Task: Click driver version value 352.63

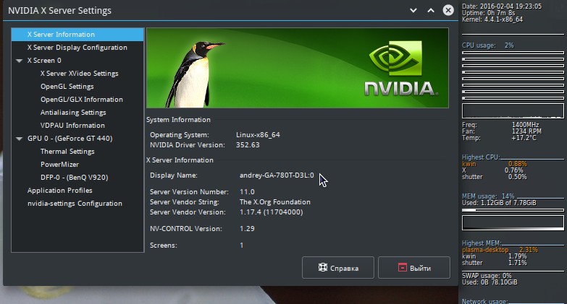Action: 248,145
